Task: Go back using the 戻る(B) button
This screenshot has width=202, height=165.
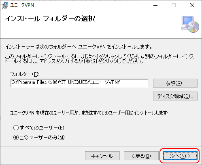Action: [141, 156]
